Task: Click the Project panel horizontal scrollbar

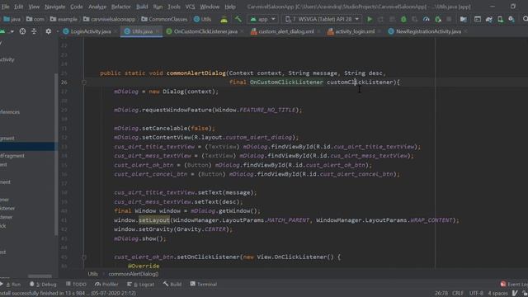Action: 40,276
